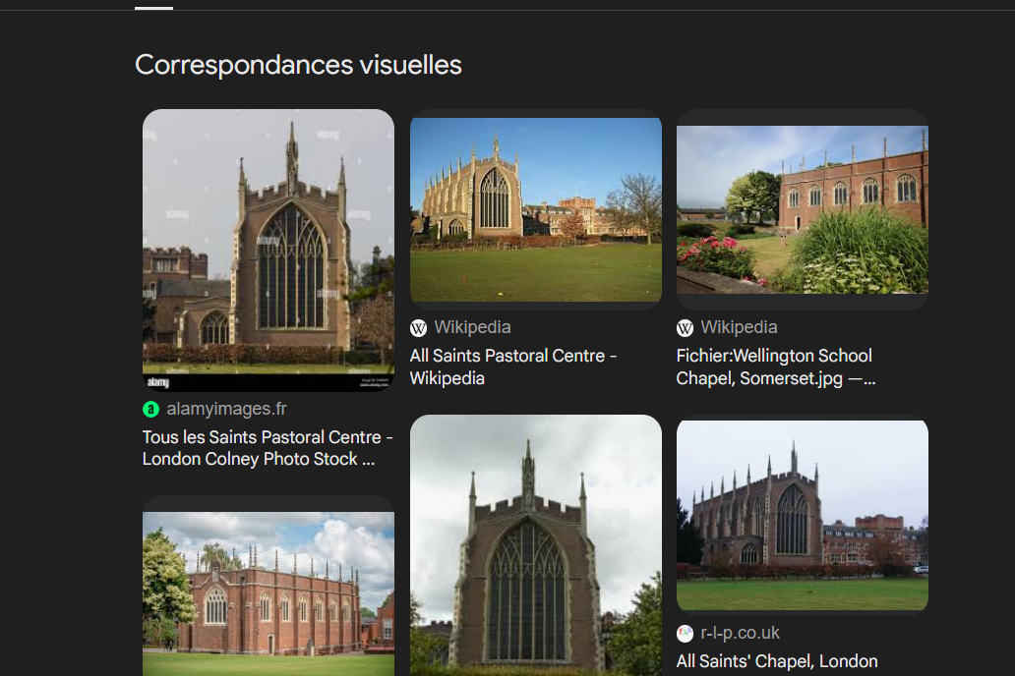1015x676 pixels.
Task: Open bottom-left red brick chapel thumbnail
Action: point(269,588)
